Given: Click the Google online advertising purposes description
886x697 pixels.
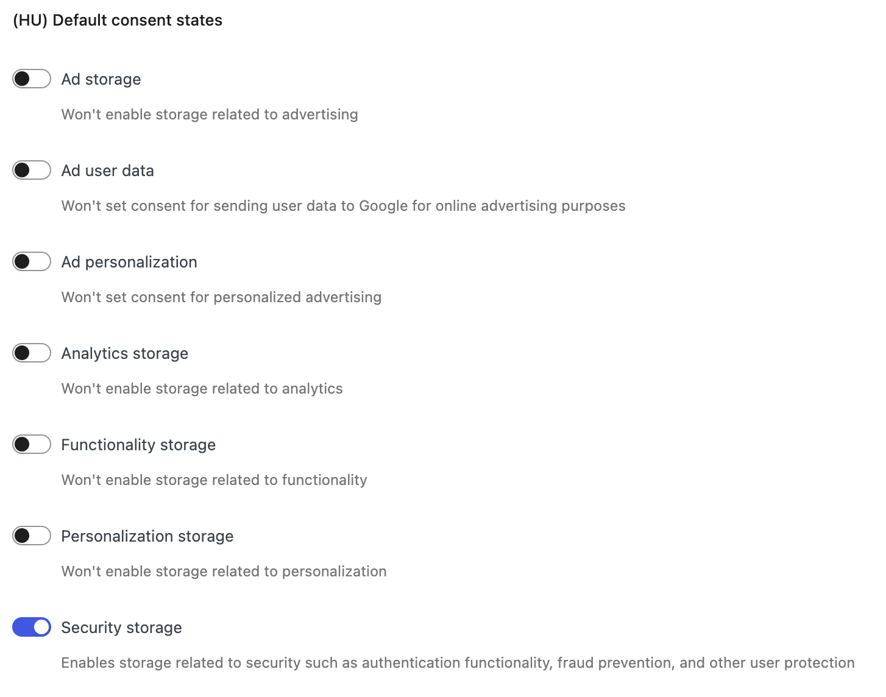Looking at the screenshot, I should pyautogui.click(x=344, y=206).
